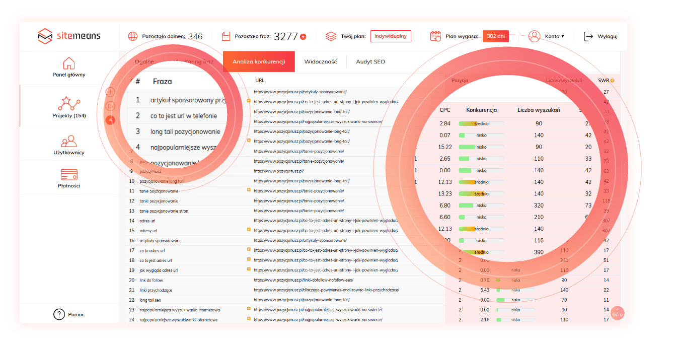Expand row 11 tanie pozycjonowanie plus icon
The height and width of the screenshot is (343, 675).
coord(249,190)
